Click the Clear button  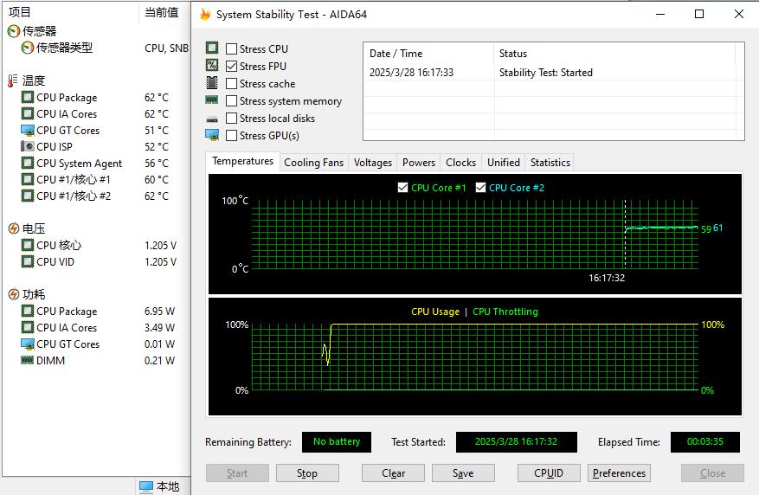coord(393,473)
